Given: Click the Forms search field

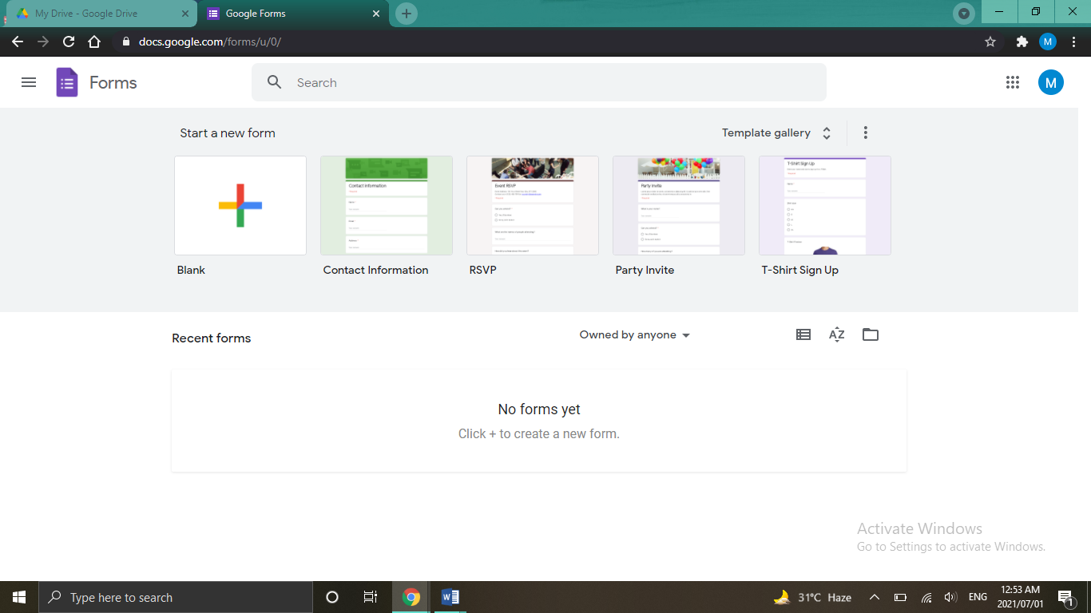Looking at the screenshot, I should tap(539, 82).
